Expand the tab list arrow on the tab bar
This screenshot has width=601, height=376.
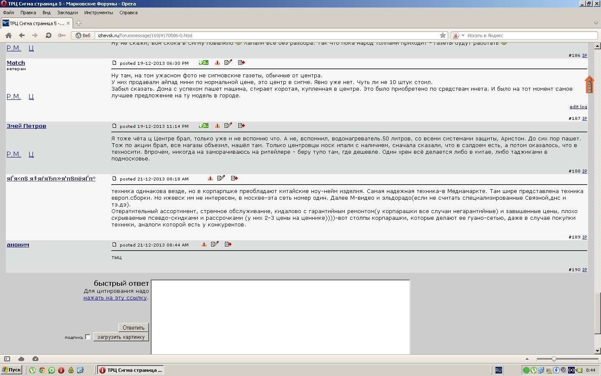(x=596, y=23)
